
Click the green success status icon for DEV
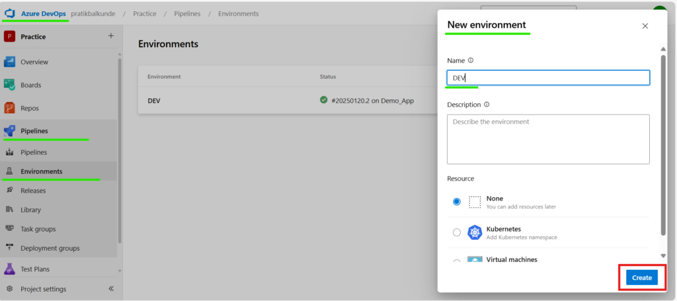323,100
